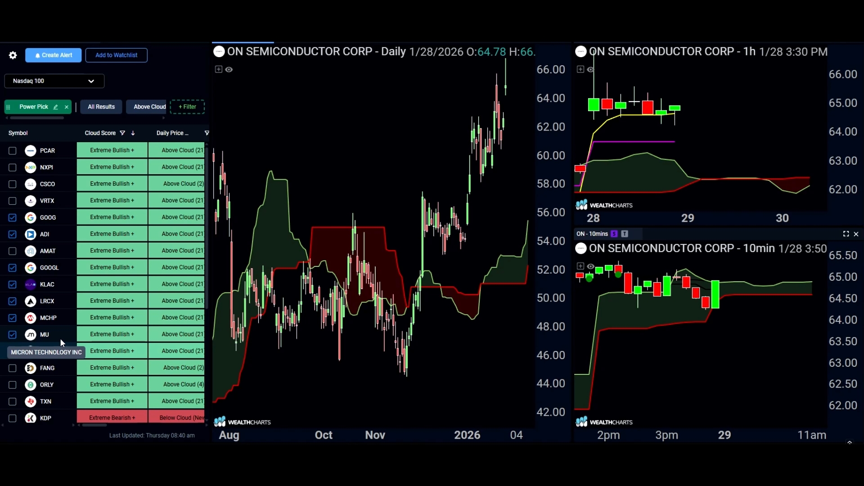This screenshot has height=486, width=864.
Task: Click the plus icon on daily chart
Action: [x=219, y=69]
